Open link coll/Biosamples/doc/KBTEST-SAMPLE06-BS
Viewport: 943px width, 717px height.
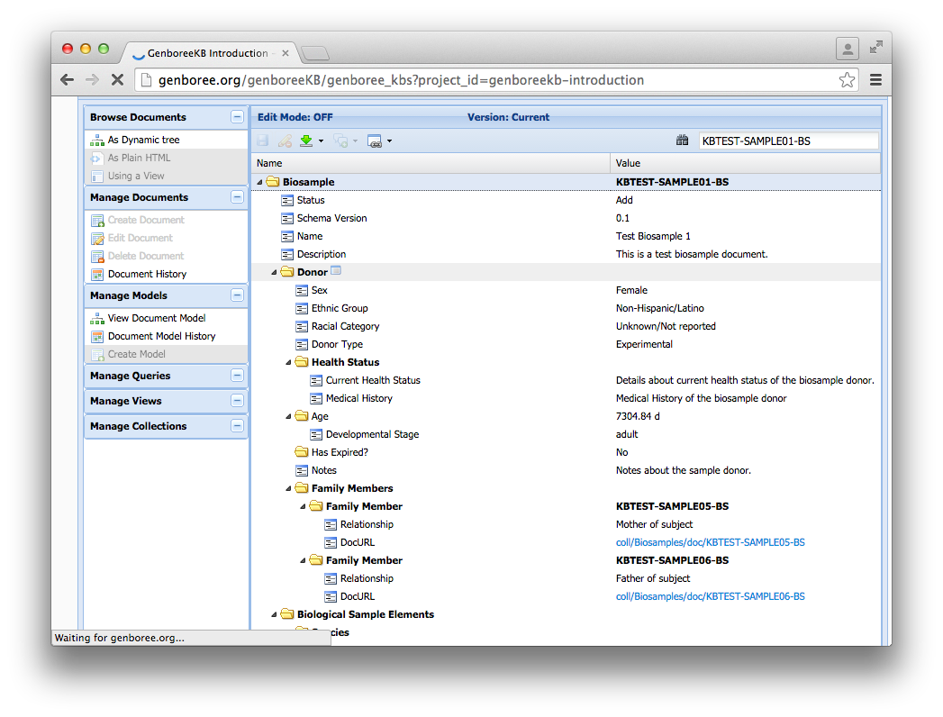pos(711,596)
